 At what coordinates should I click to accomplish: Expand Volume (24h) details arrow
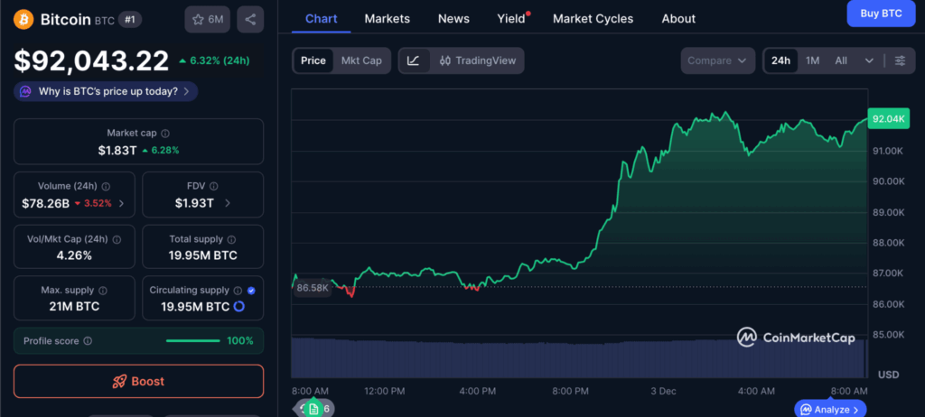[122, 203]
